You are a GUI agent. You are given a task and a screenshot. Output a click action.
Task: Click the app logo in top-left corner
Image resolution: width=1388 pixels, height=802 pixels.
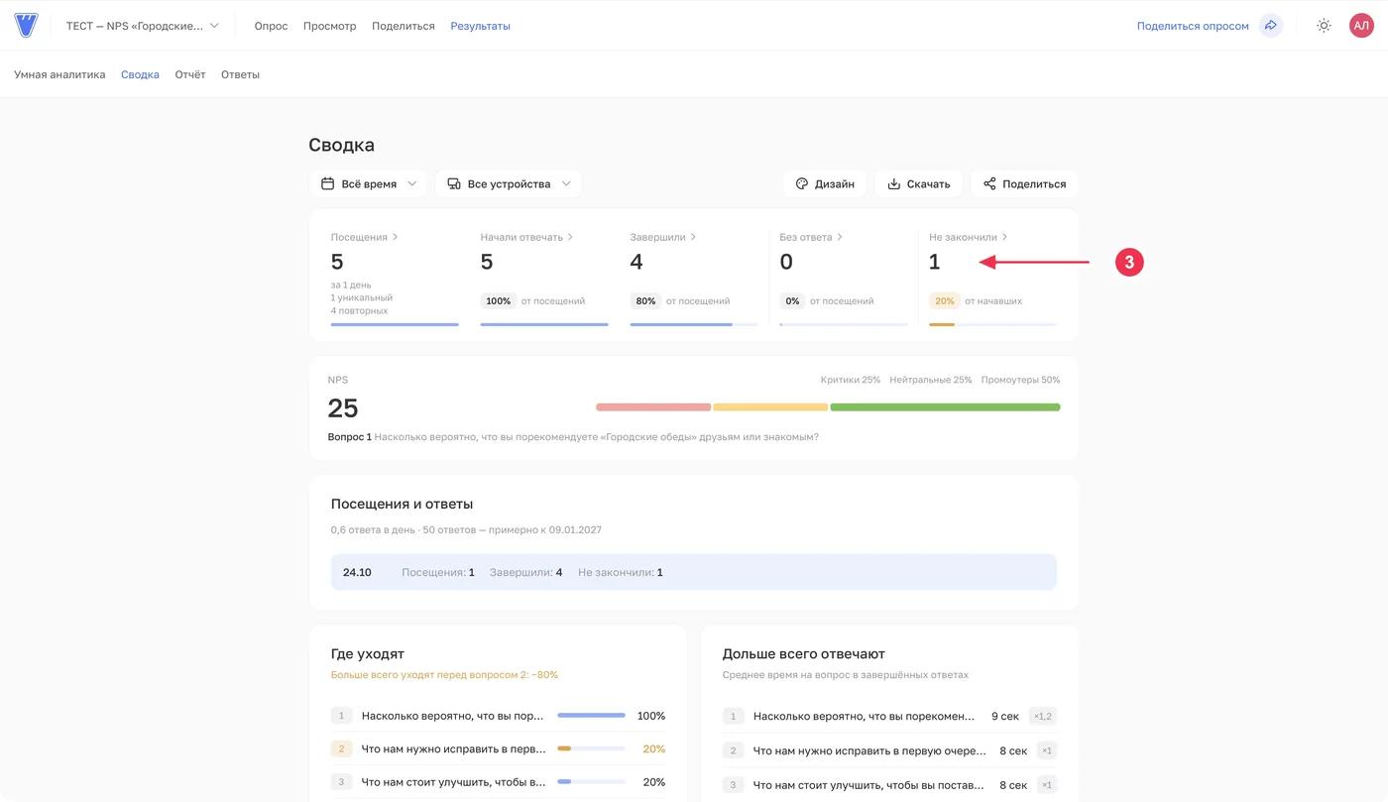(x=26, y=26)
